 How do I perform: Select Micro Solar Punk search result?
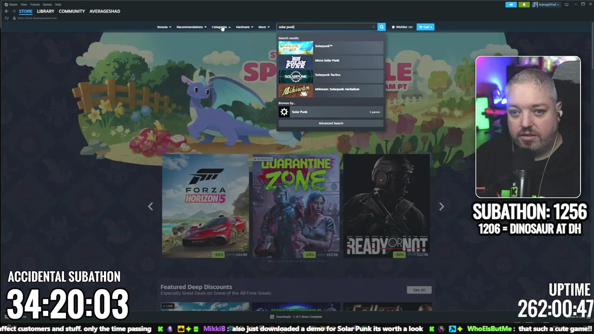[331, 62]
